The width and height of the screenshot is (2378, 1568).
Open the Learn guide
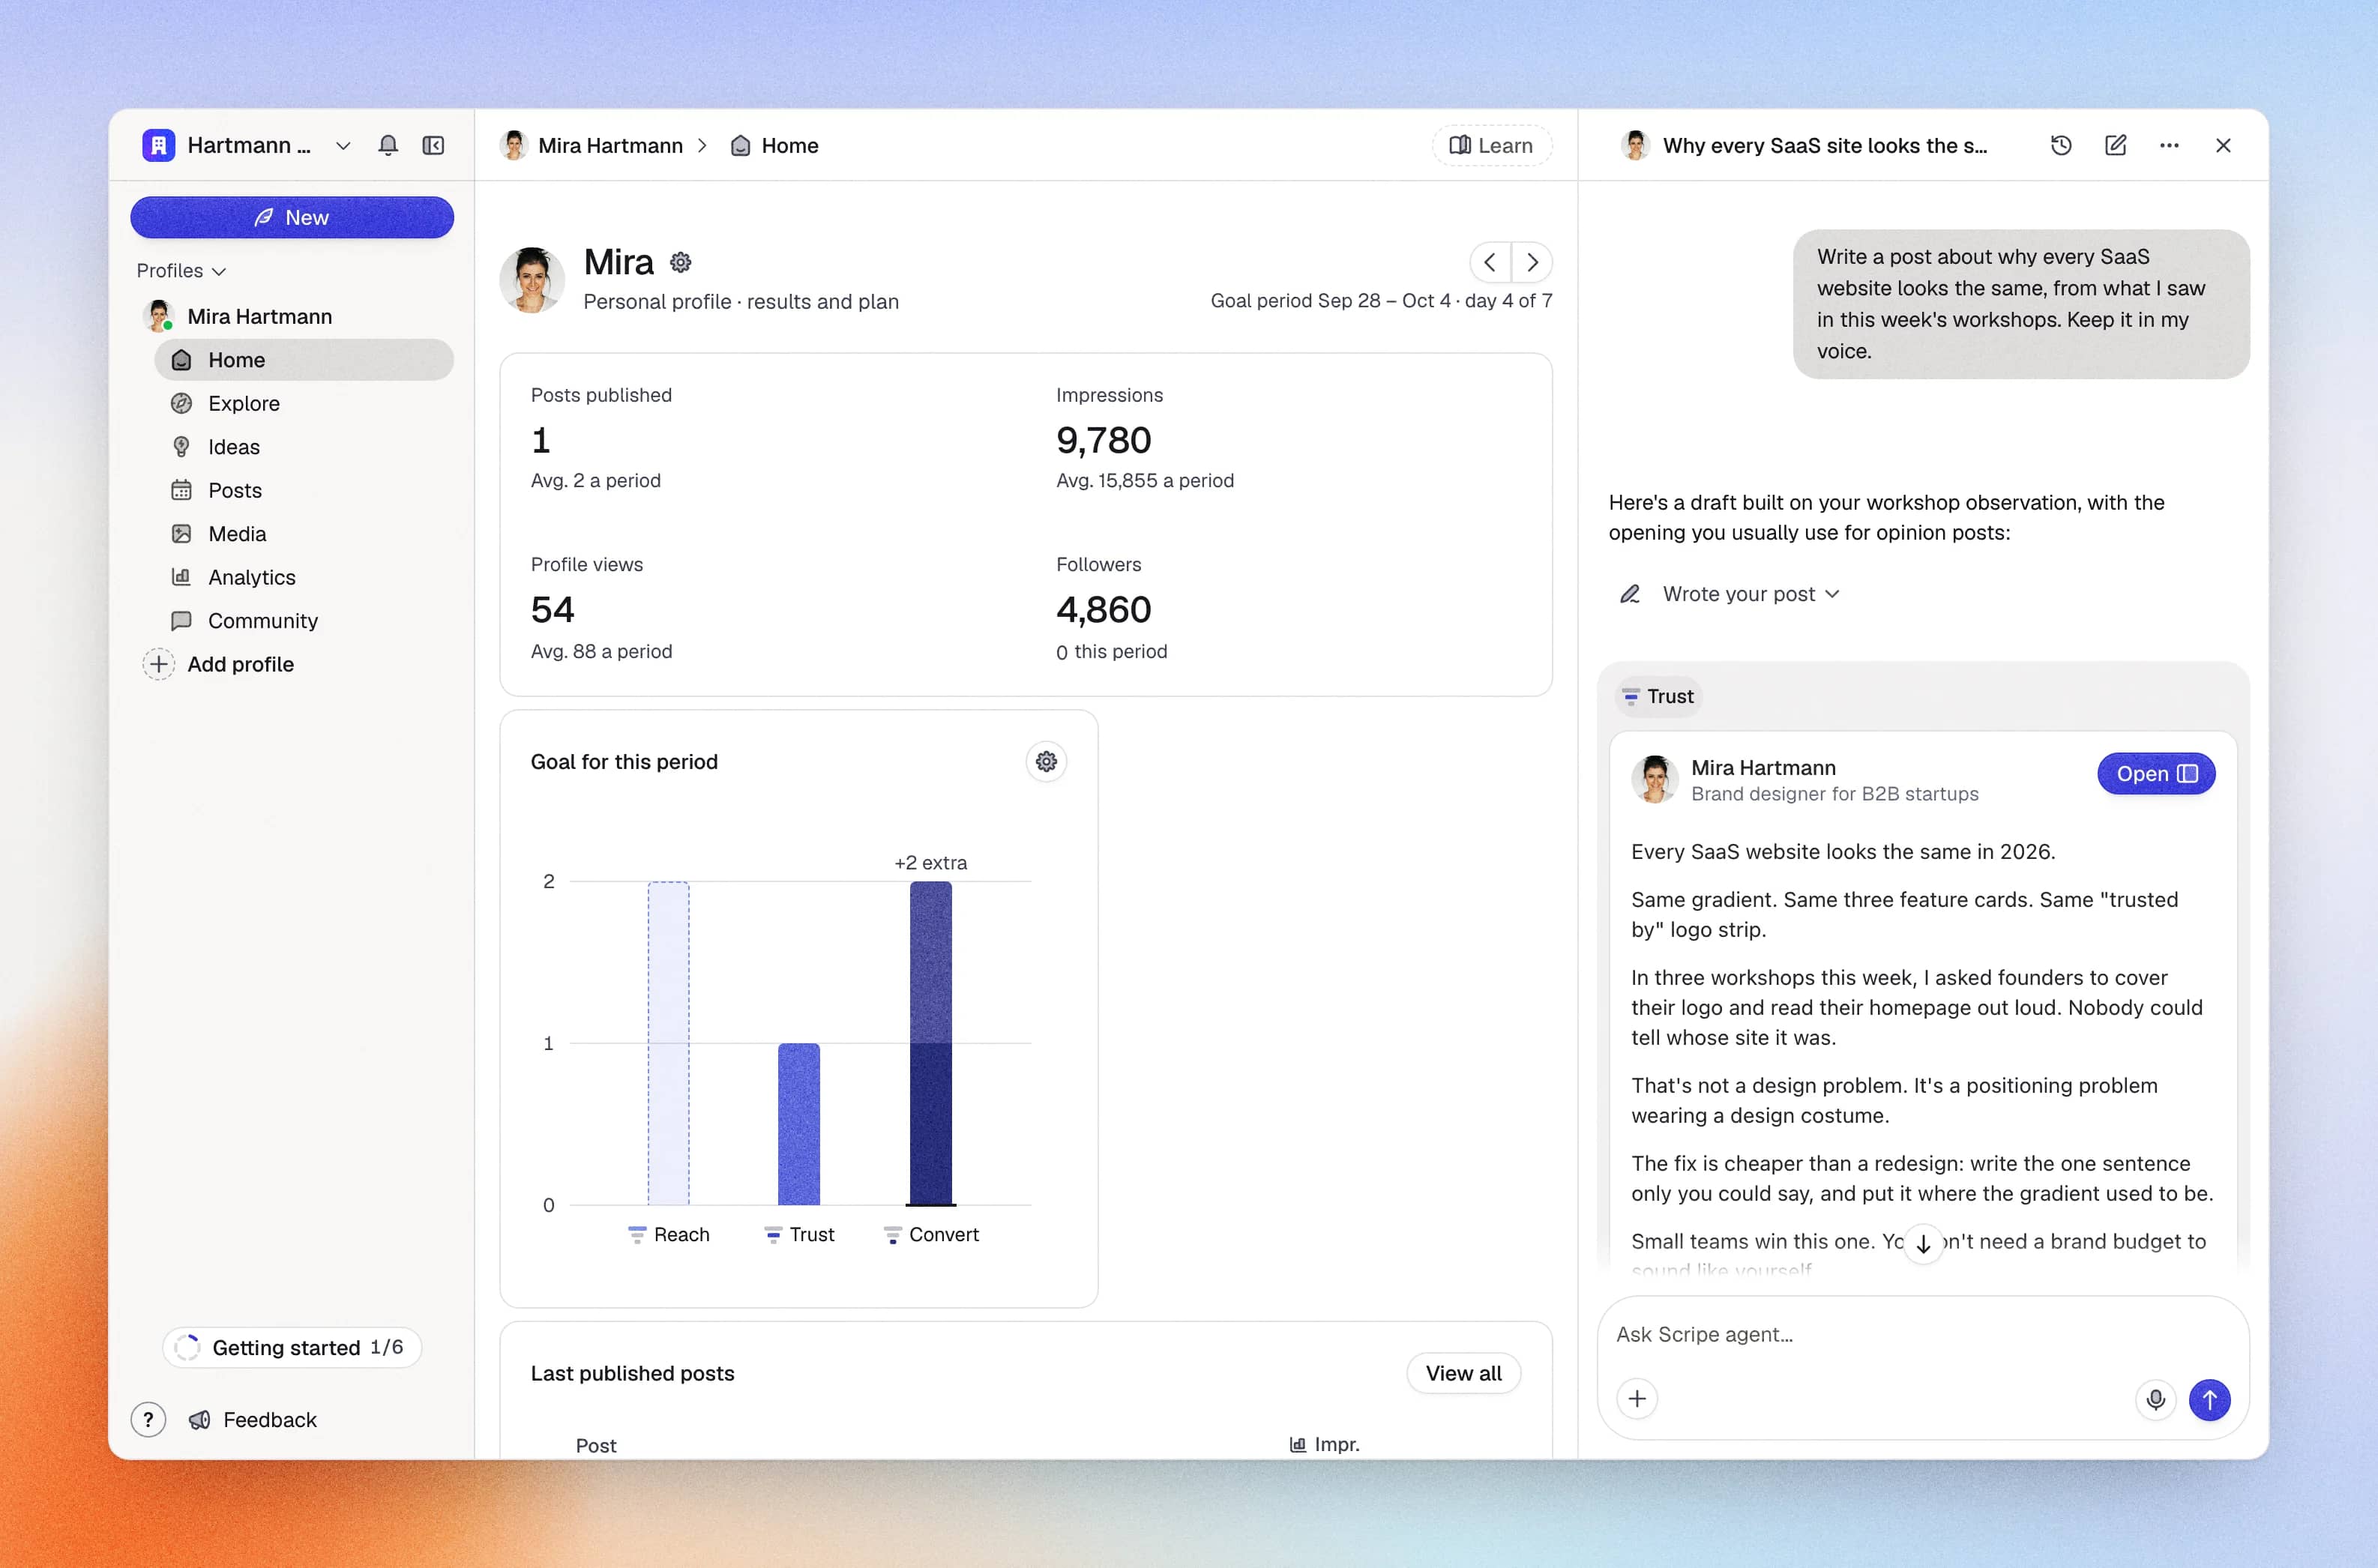tap(1492, 145)
